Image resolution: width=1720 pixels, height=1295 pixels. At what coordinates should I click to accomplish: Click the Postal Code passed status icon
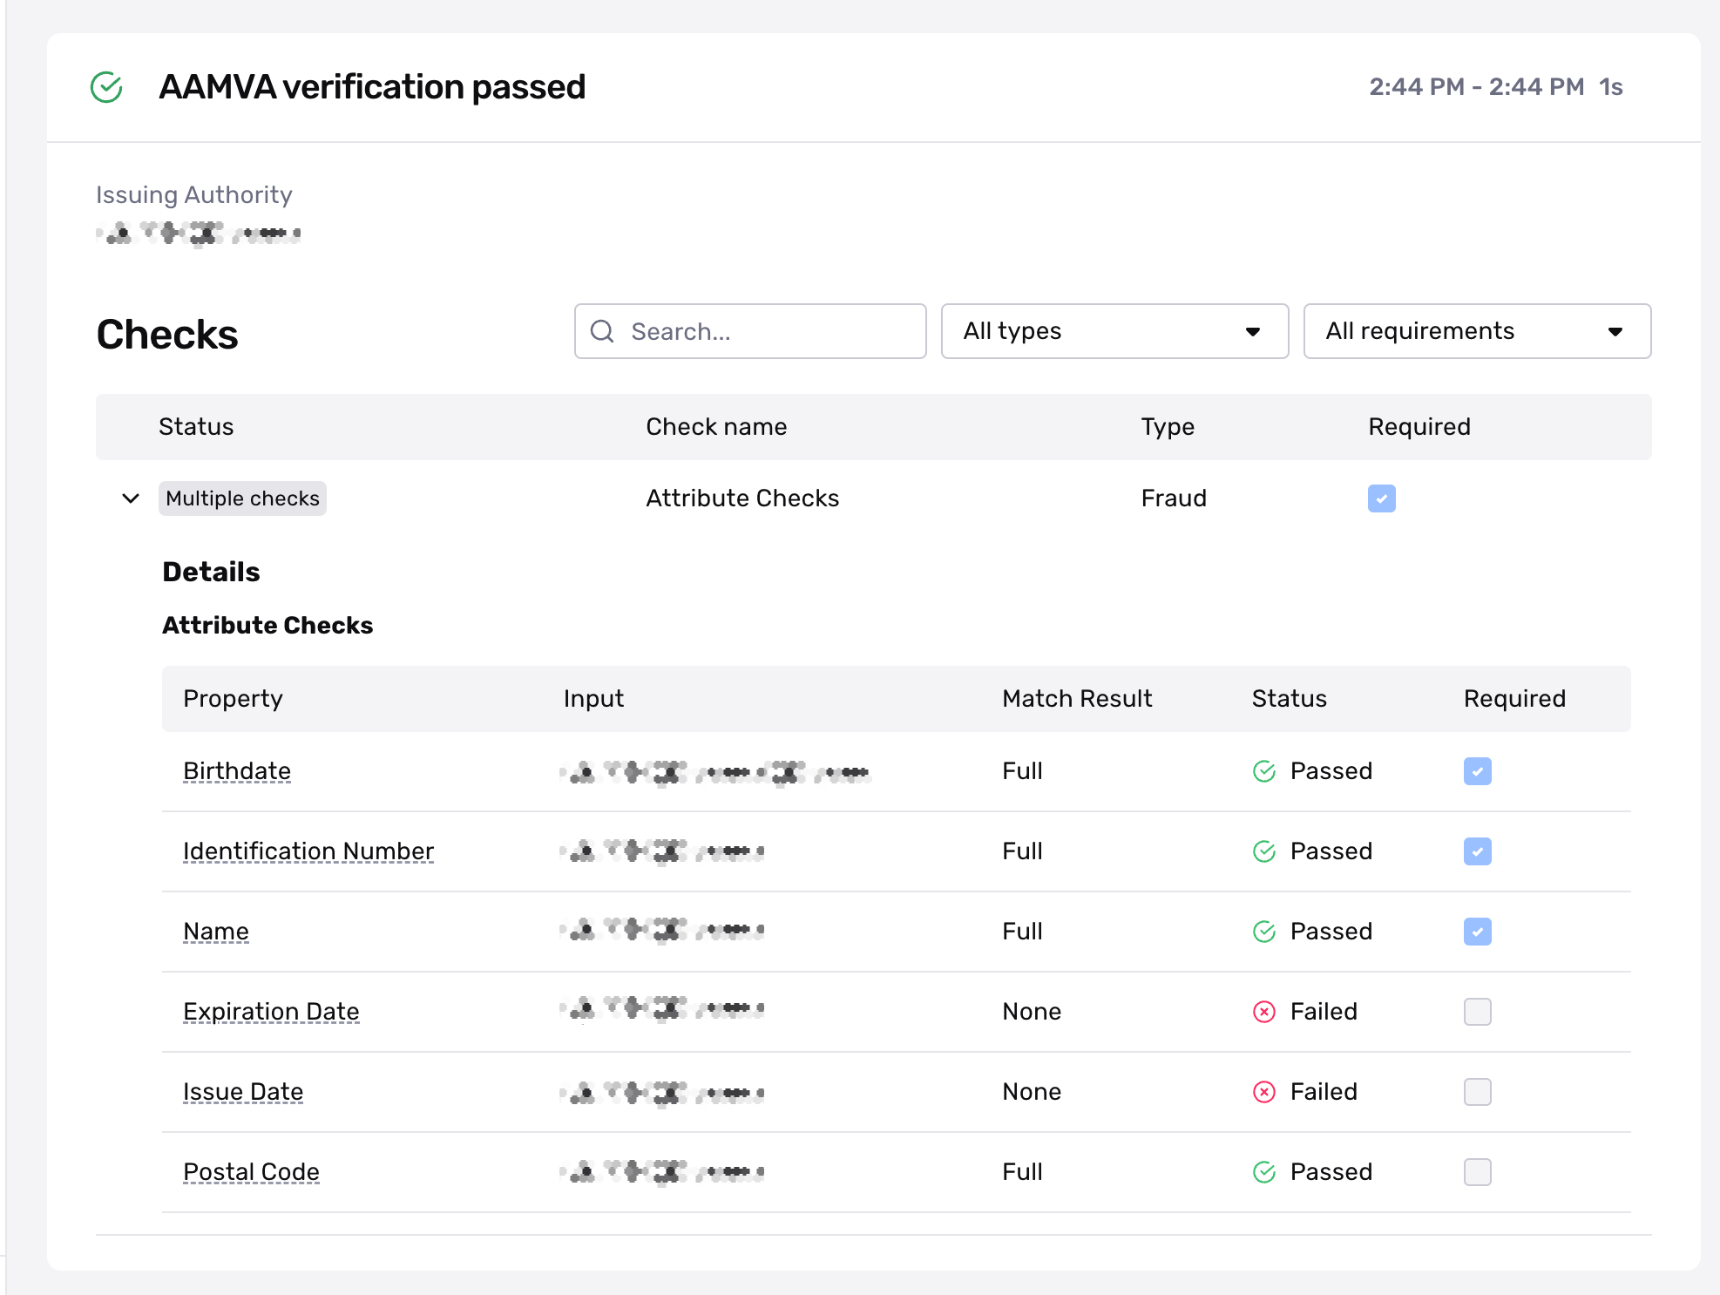point(1263,1172)
